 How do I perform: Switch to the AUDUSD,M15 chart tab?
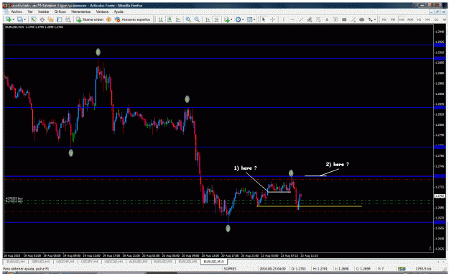139,262
